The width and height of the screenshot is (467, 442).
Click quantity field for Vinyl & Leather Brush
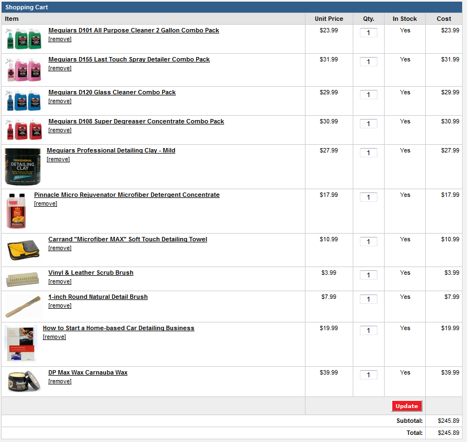click(369, 275)
